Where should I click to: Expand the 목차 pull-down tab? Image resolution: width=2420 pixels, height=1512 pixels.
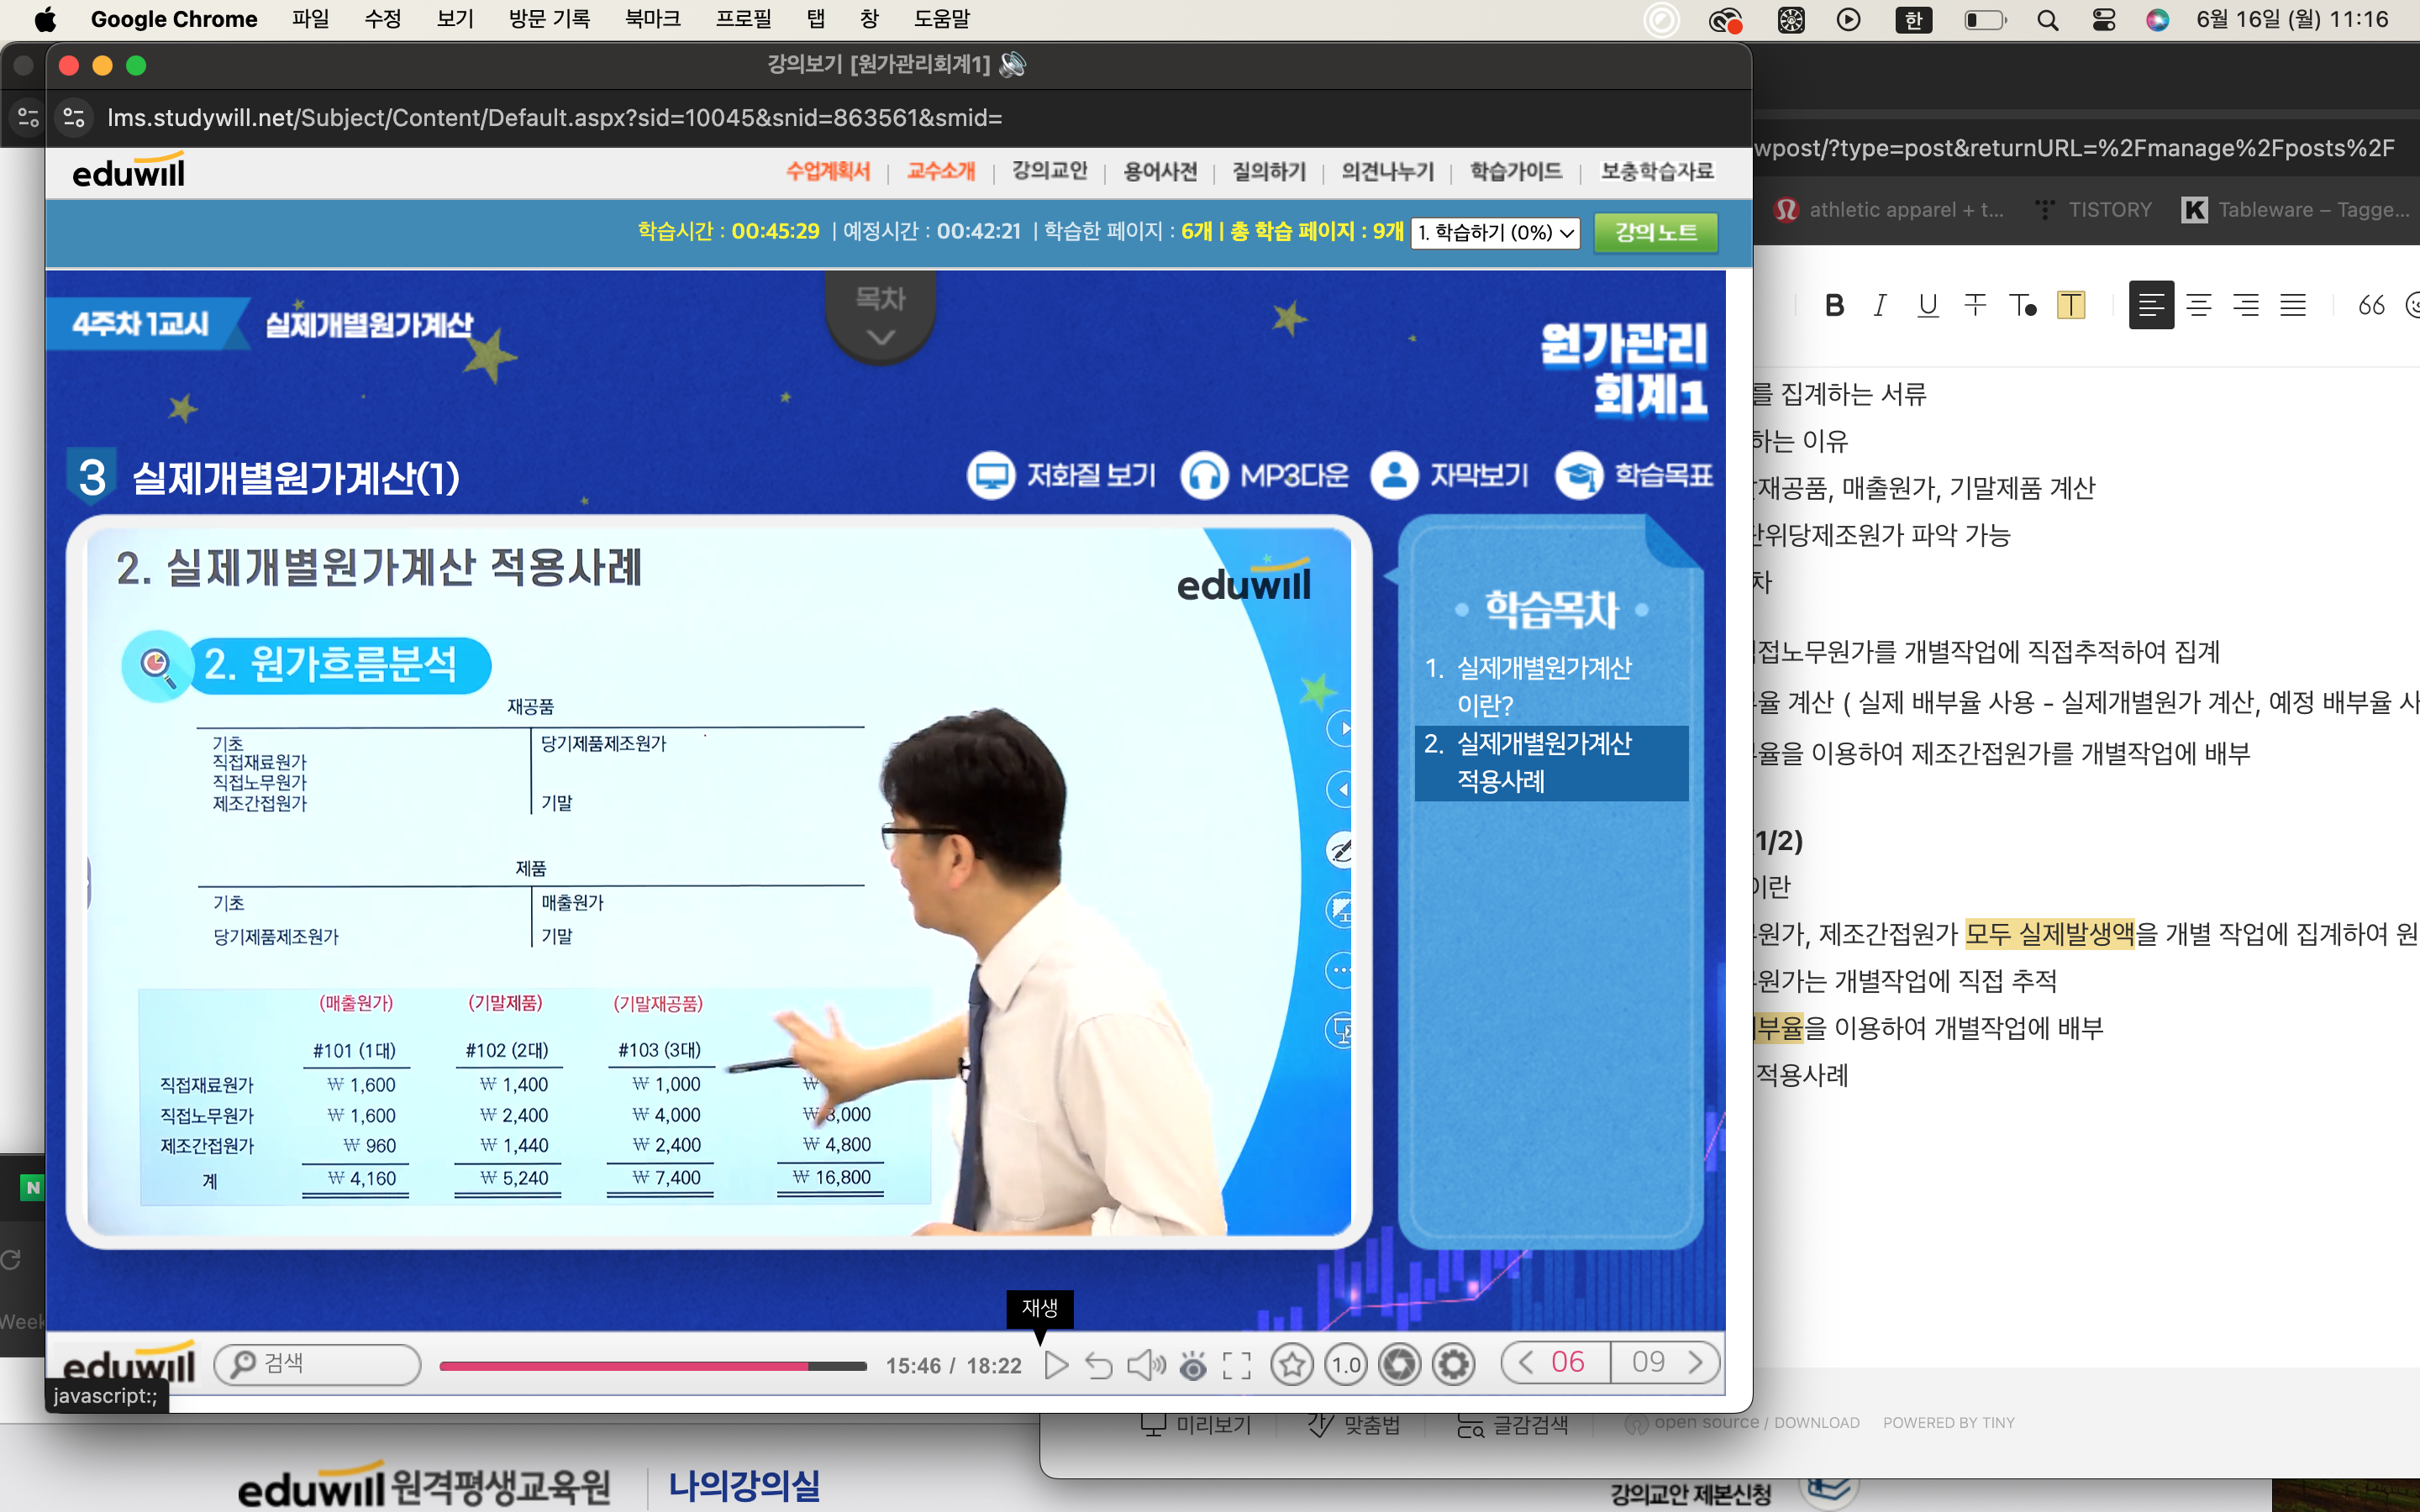(x=880, y=316)
